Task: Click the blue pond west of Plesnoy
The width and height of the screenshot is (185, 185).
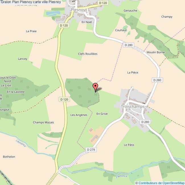Action: (53, 13)
